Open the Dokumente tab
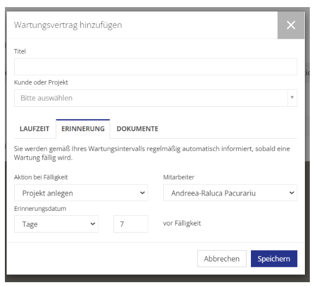Screen dimensions: 318x286 pyautogui.click(x=137, y=129)
